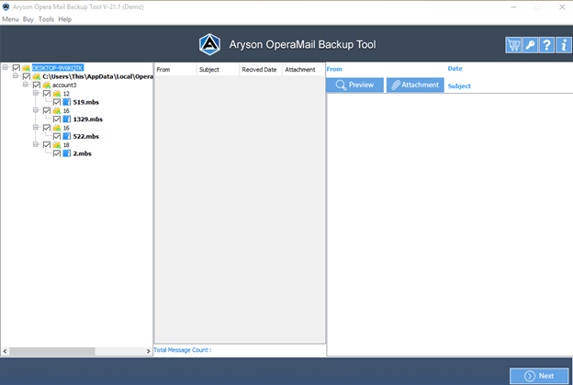The height and width of the screenshot is (385, 573).
Task: Select the folder label 12
Action: click(66, 94)
